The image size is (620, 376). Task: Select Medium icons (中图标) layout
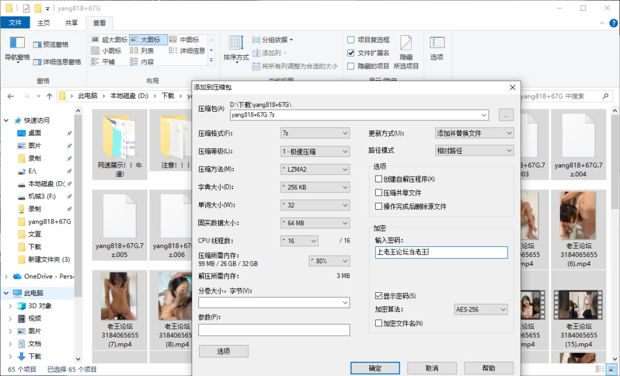coord(185,40)
